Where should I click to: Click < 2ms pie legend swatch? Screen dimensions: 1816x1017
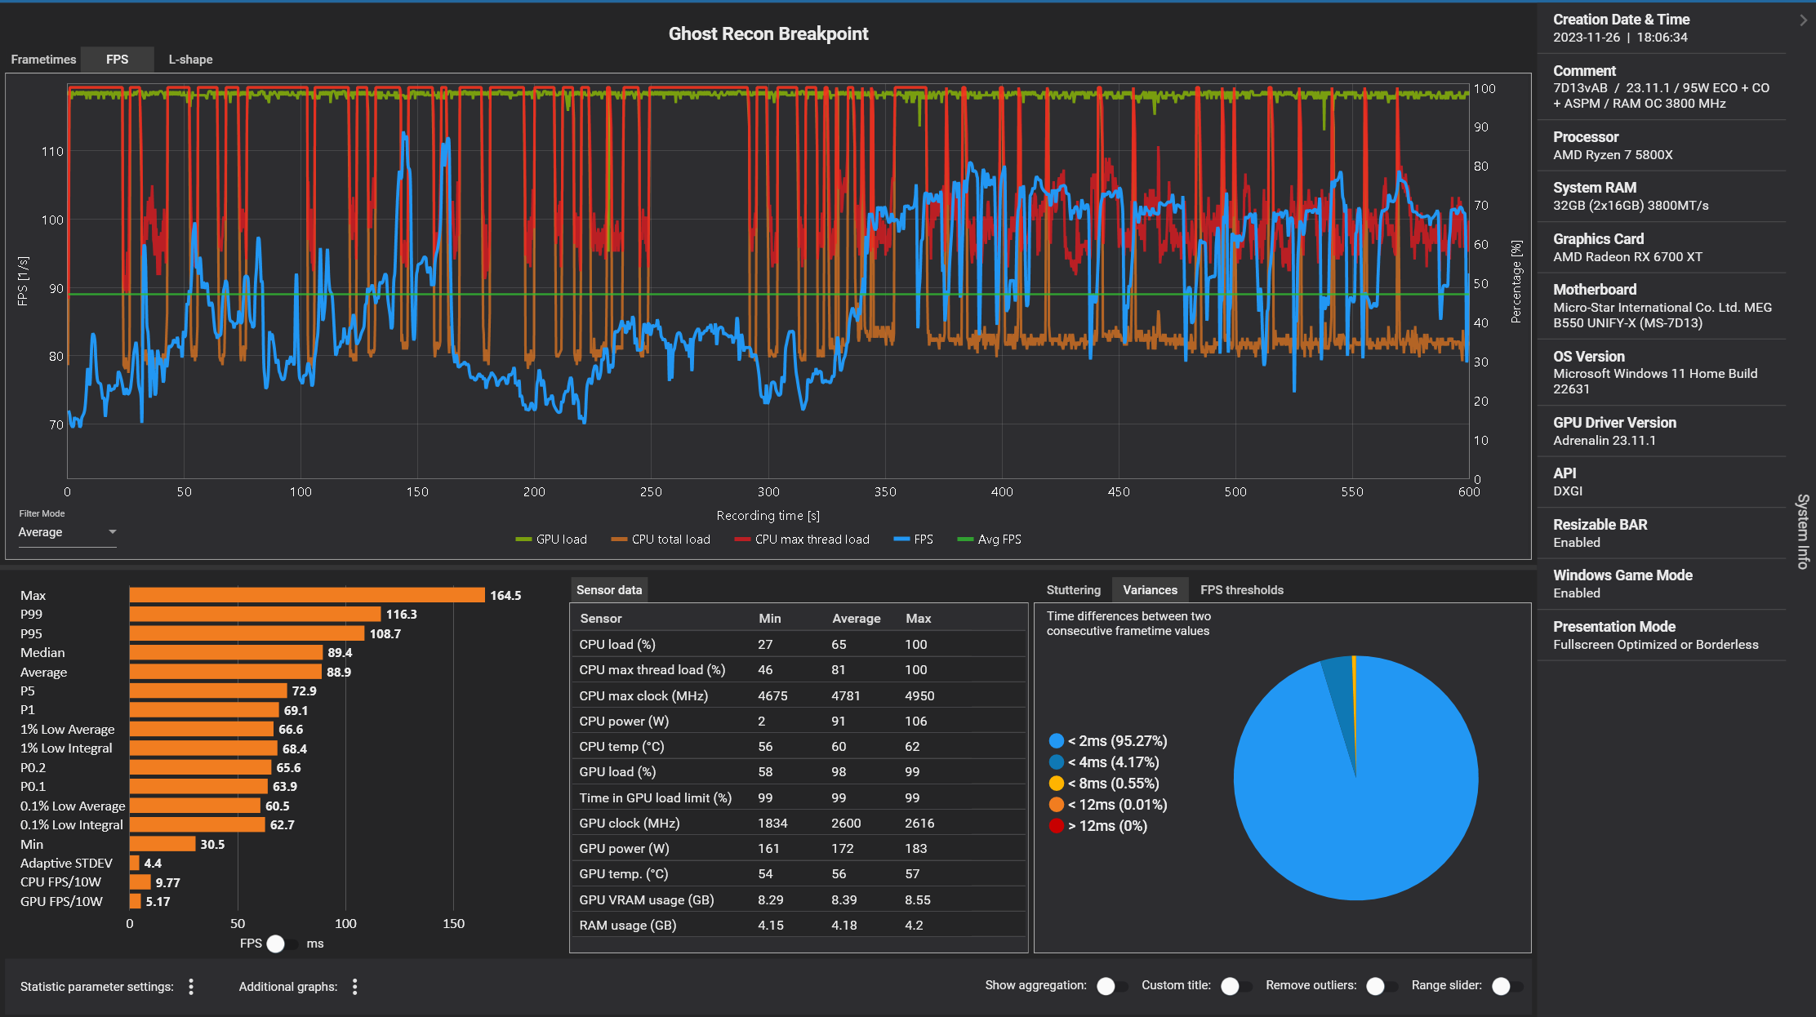tap(1057, 741)
